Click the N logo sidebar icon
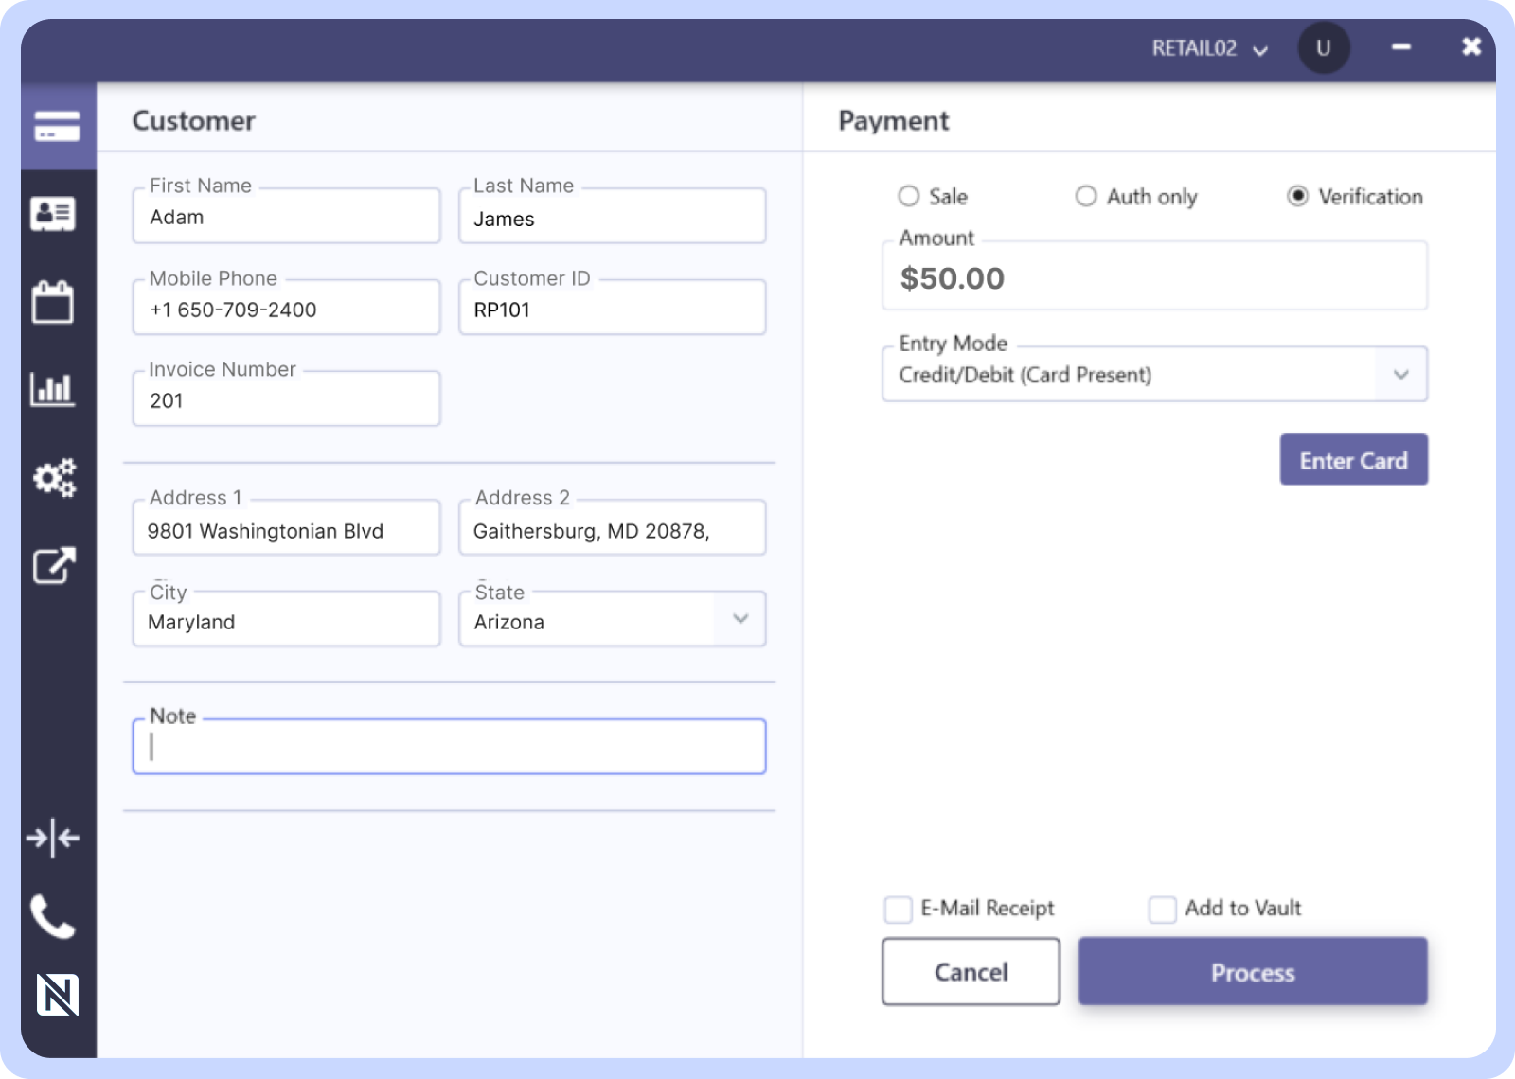This screenshot has width=1515, height=1079. (58, 995)
